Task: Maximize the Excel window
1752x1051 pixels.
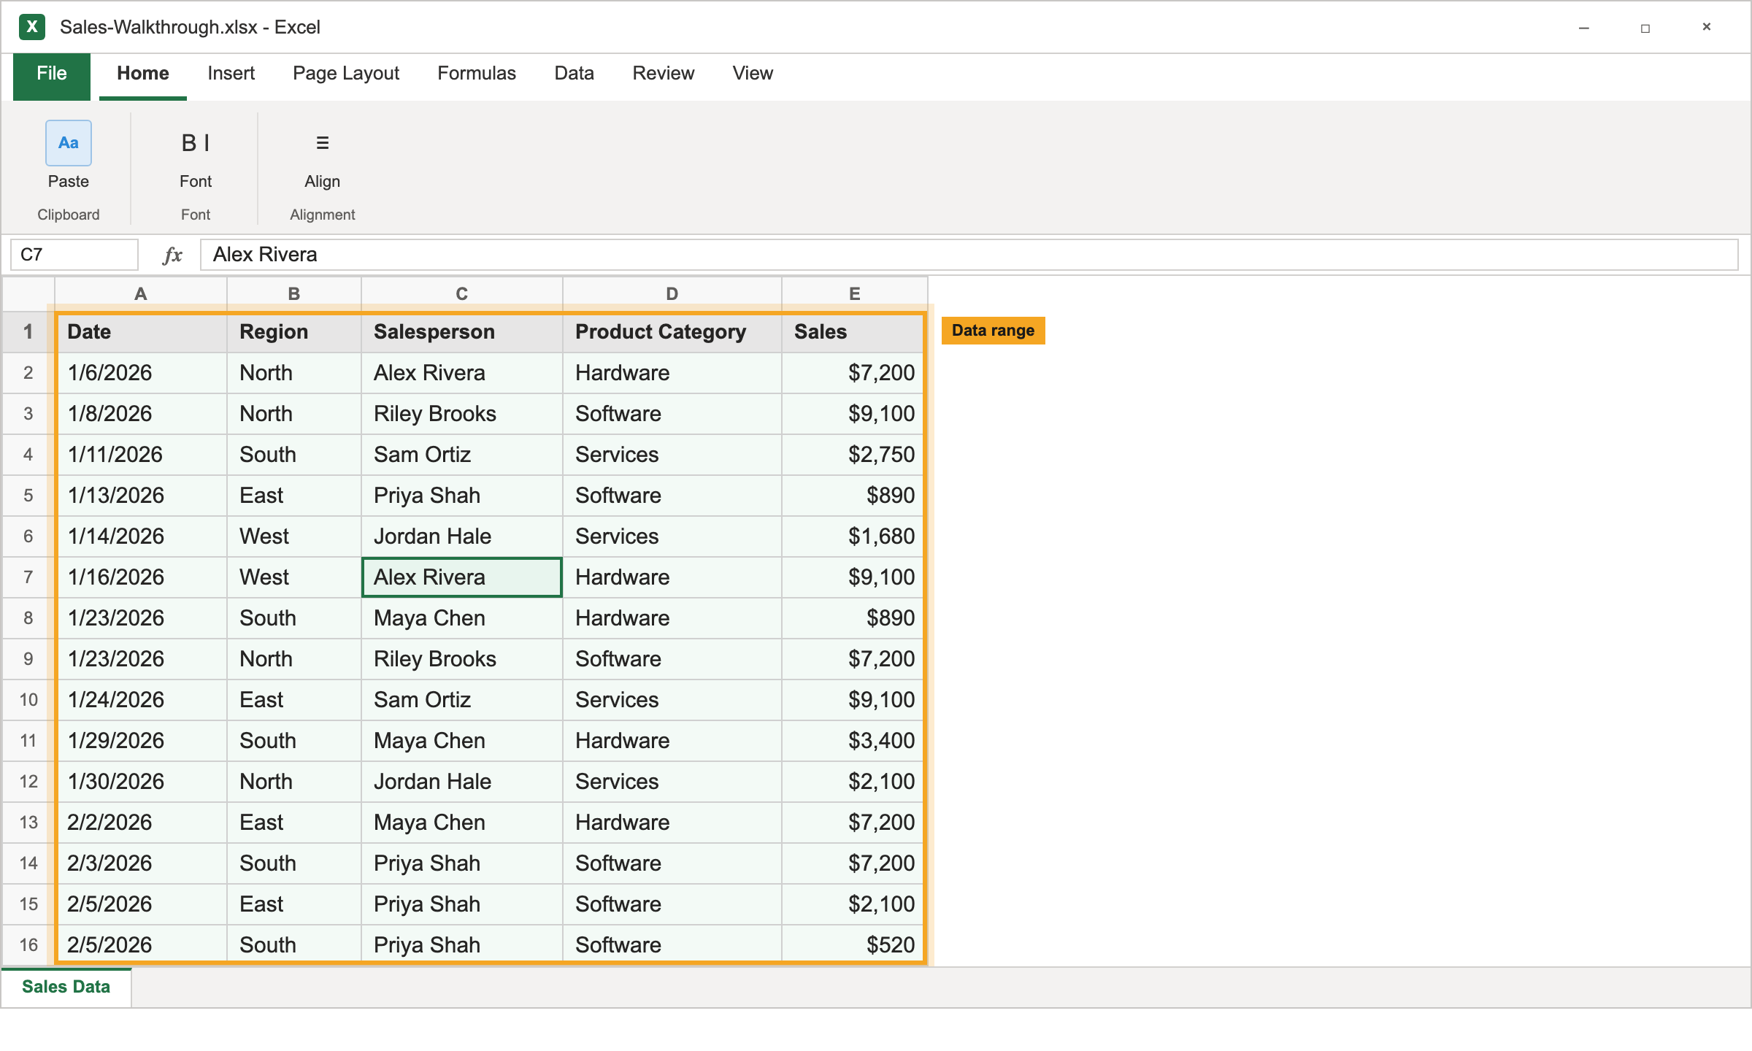Action: pyautogui.click(x=1645, y=28)
